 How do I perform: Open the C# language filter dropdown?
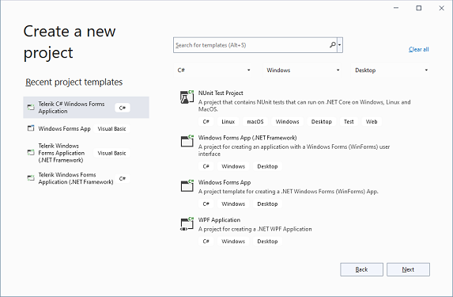[x=213, y=70]
